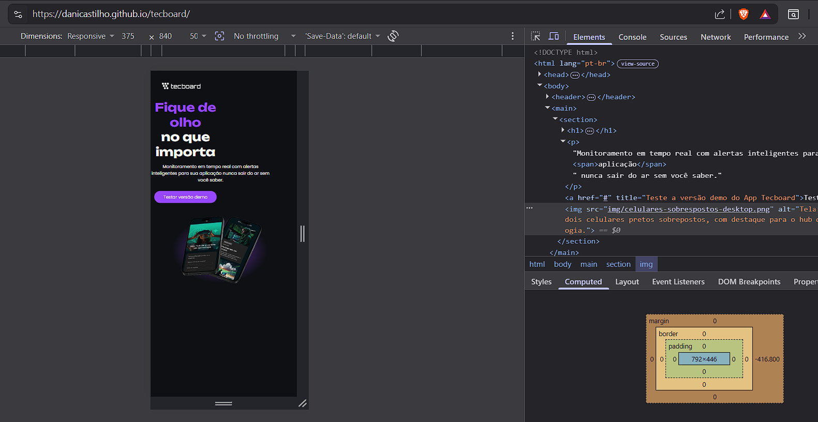Click the Brave Rewards triangle icon
Screen dimensions: 818x422
pos(765,14)
